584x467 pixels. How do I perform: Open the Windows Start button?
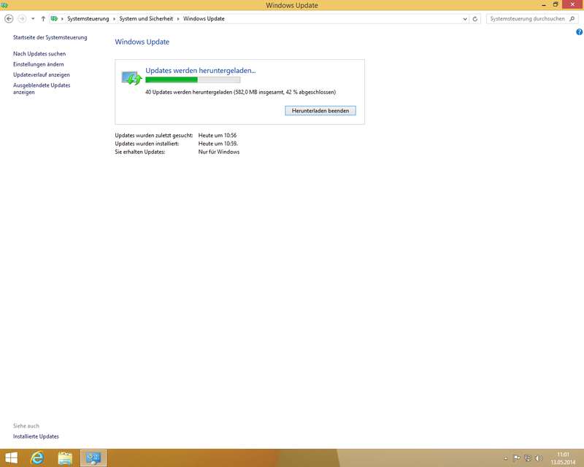click(x=11, y=458)
